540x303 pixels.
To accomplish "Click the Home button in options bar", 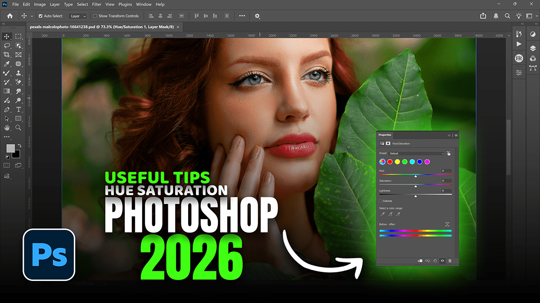I will 10,16.
